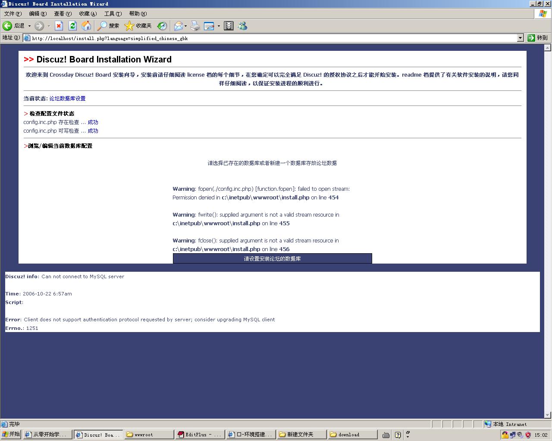Switch to 口-环境搭建 taskbar window
Screen dimensions: 552x441
click(251, 435)
